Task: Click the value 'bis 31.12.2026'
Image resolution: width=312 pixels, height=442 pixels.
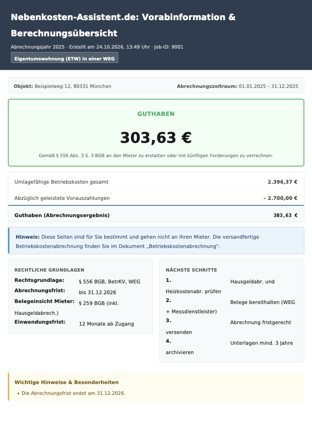Action: click(98, 293)
